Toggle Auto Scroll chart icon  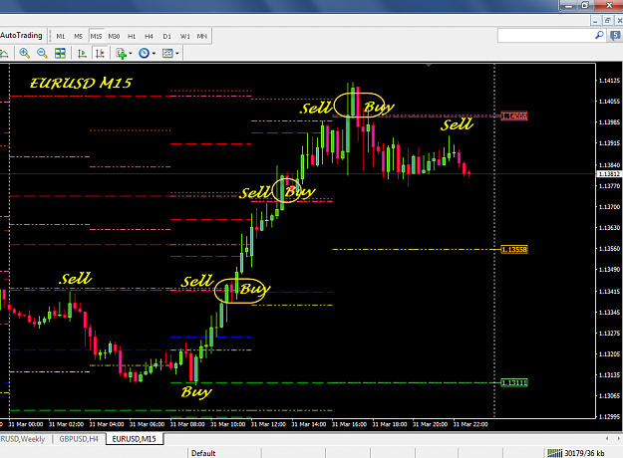[x=82, y=53]
